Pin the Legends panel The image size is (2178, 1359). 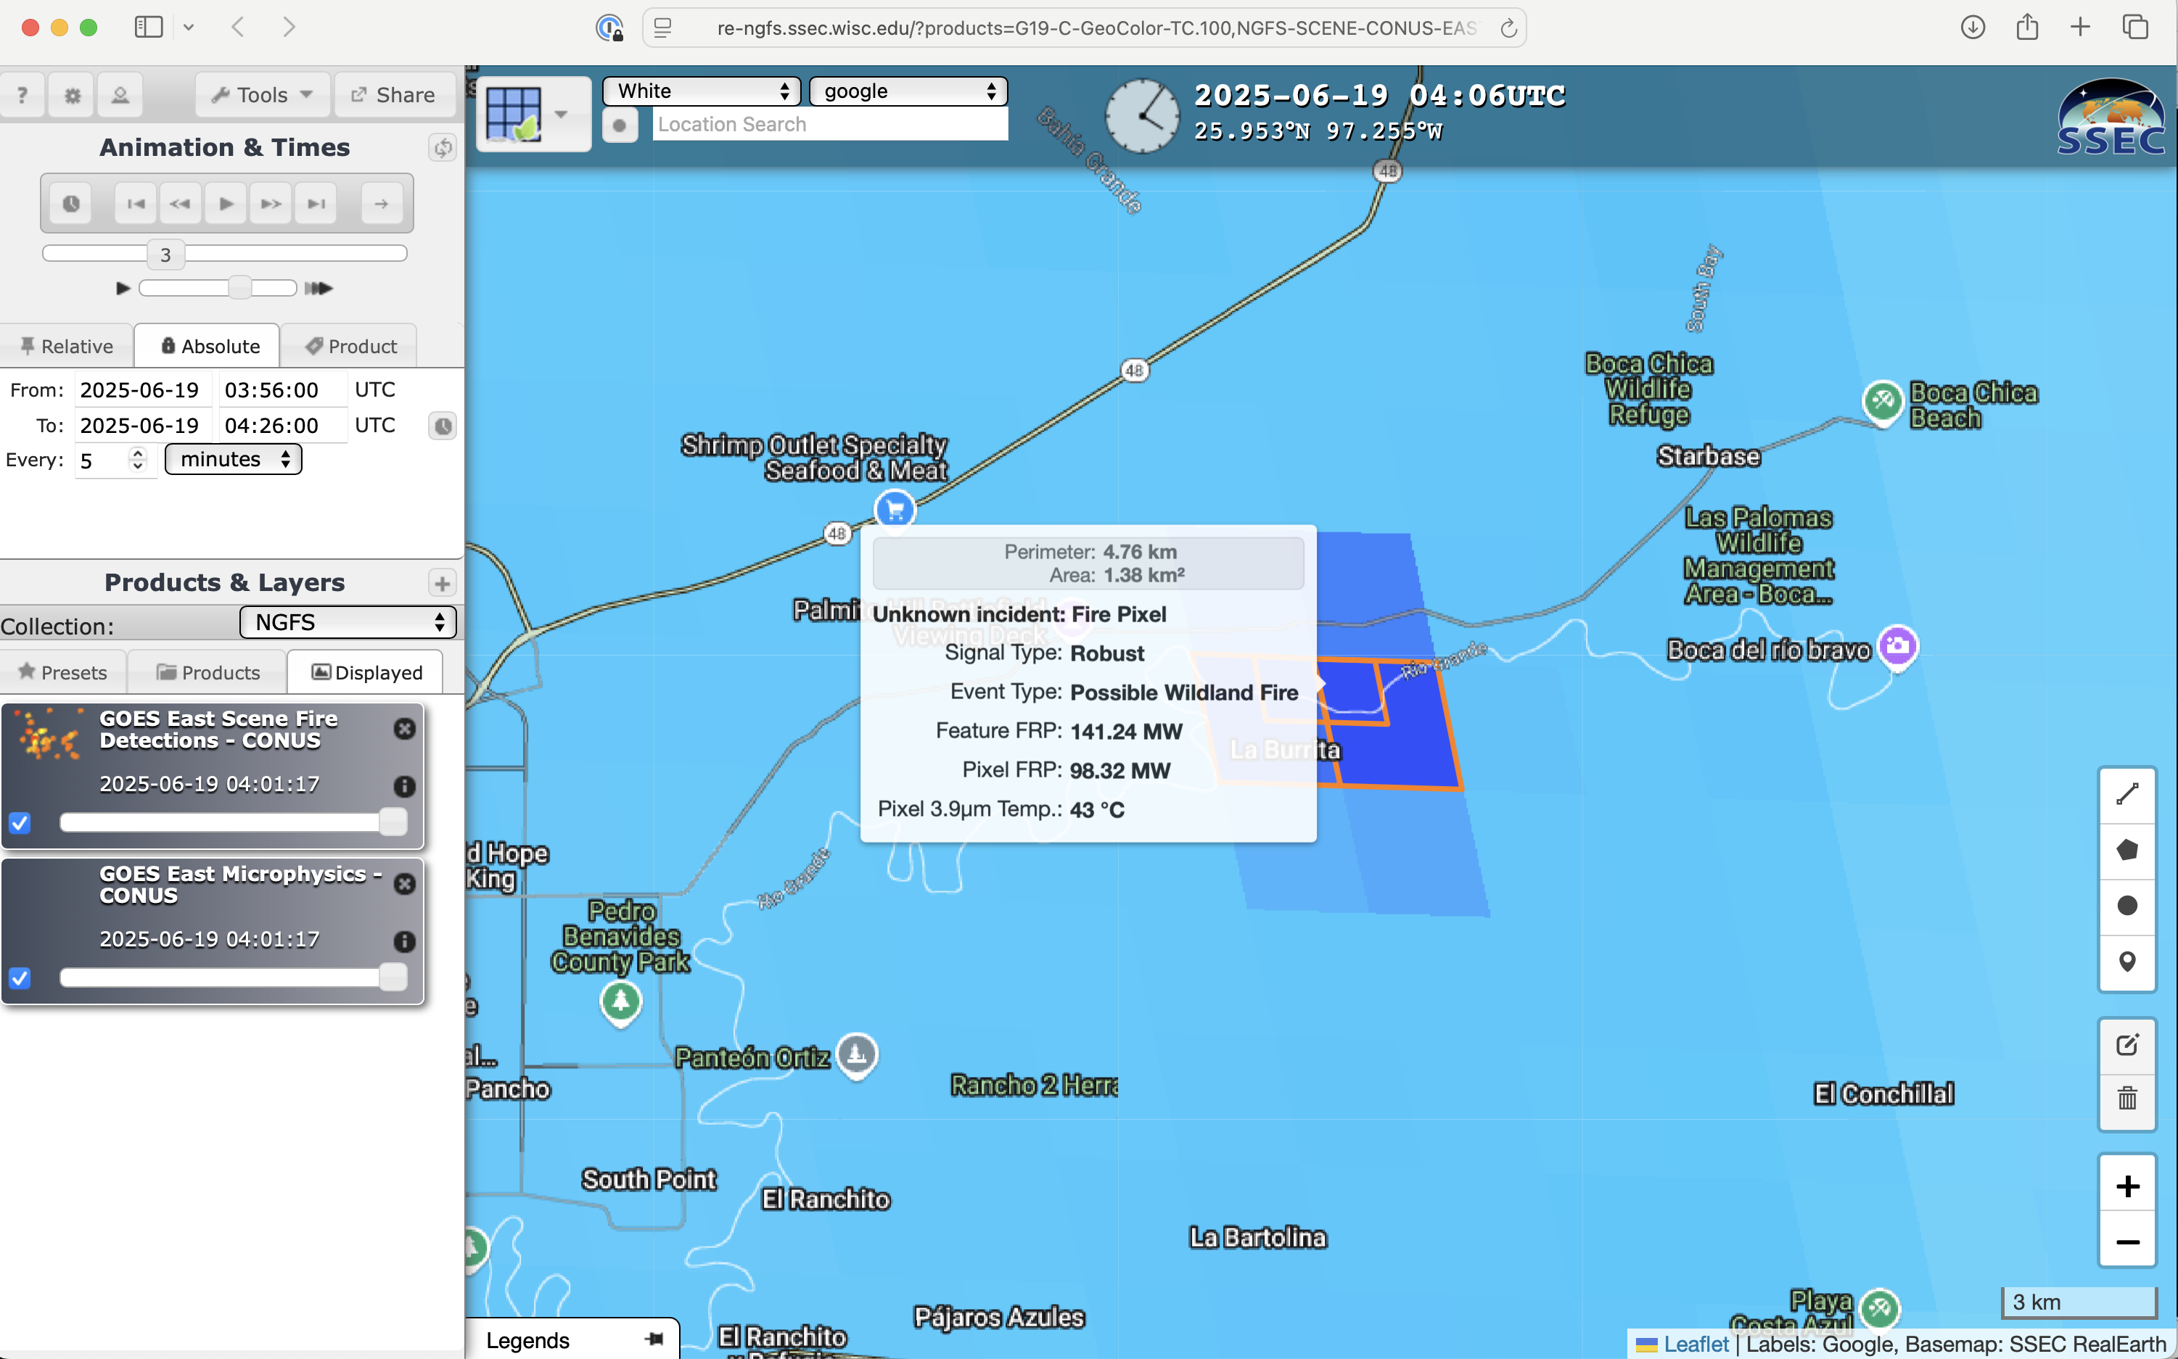654,1339
